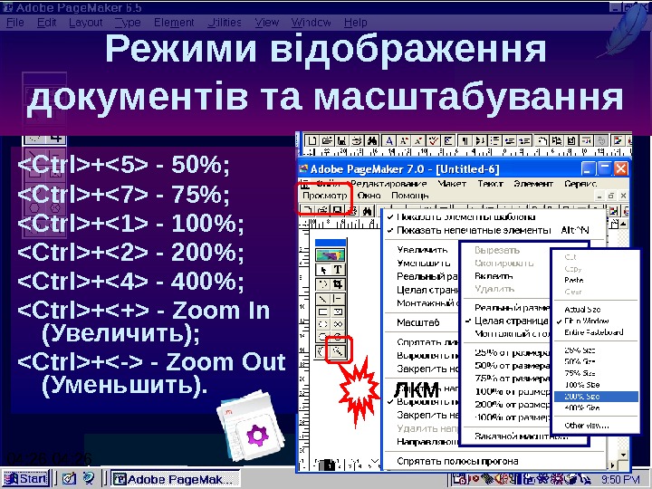Viewport: 652px width, 489px height.
Task: Open the 'Просмотр' menu
Action: pos(324,196)
